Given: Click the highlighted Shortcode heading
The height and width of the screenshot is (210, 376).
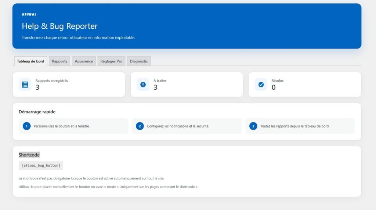Looking at the screenshot, I should pyautogui.click(x=29, y=155).
